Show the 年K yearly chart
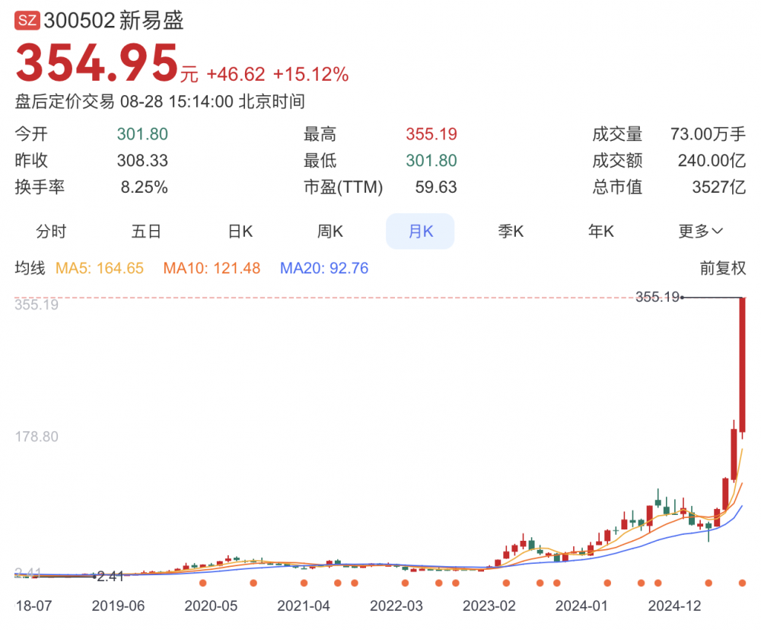 coord(600,232)
